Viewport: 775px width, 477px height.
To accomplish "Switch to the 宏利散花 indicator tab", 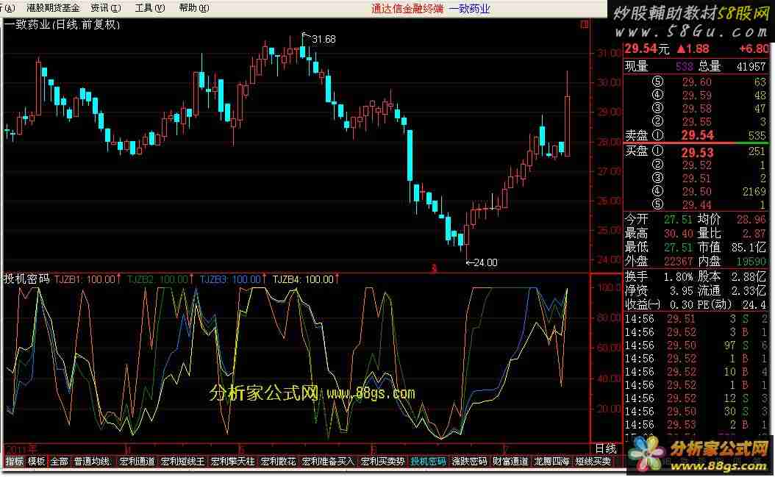I will click(x=278, y=462).
